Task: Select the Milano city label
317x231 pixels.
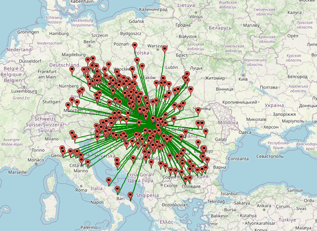Action: 52,139
